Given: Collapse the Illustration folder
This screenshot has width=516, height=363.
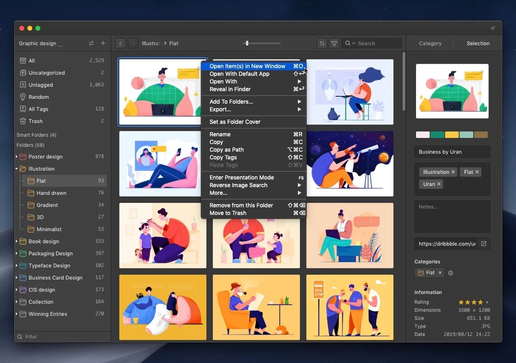Looking at the screenshot, I should (x=17, y=169).
